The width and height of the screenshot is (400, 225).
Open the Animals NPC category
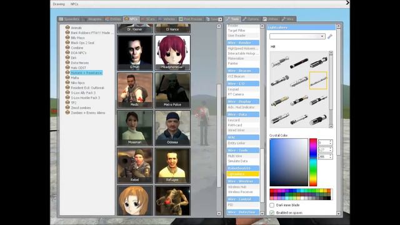click(x=76, y=27)
